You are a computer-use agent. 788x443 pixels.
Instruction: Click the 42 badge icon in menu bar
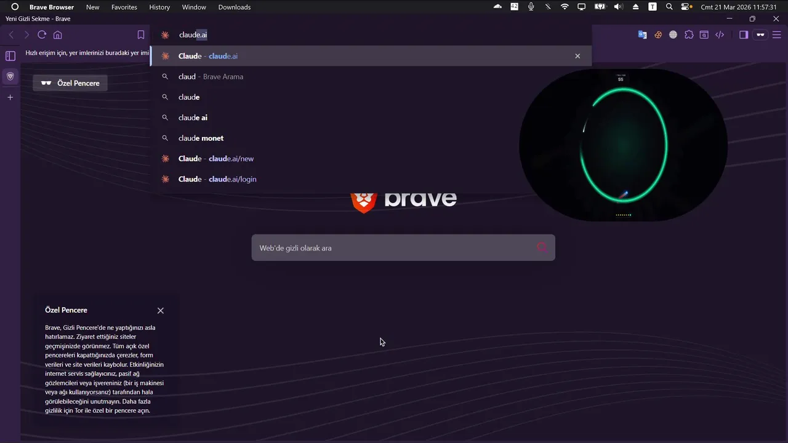tap(515, 7)
